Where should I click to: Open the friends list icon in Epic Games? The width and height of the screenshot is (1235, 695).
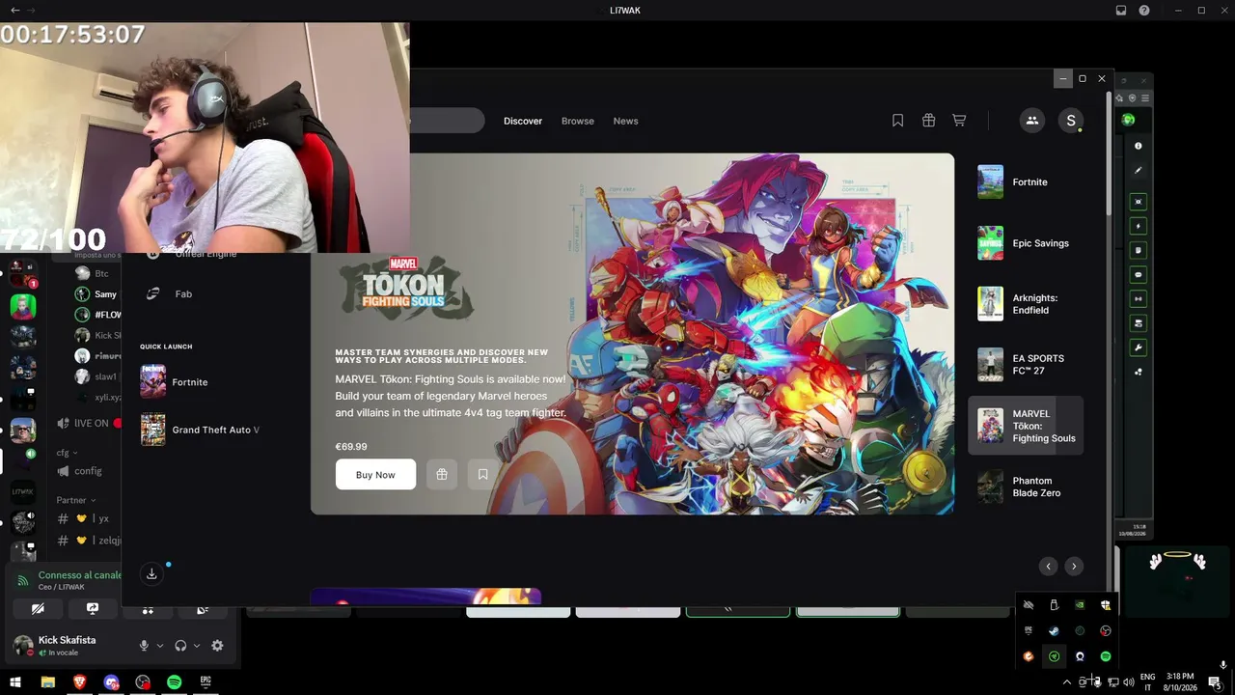point(1031,121)
